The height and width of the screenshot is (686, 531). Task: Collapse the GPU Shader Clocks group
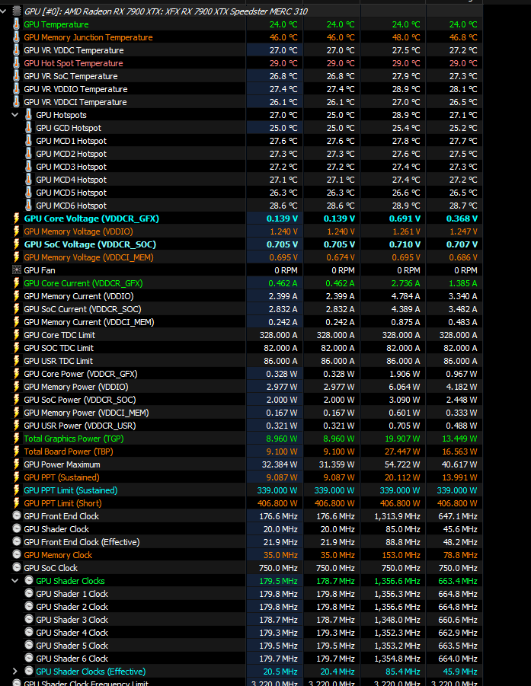[x=15, y=581]
